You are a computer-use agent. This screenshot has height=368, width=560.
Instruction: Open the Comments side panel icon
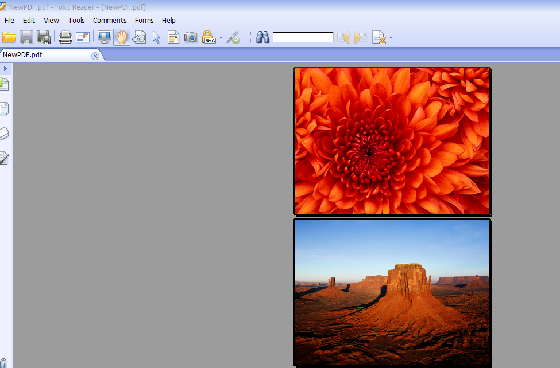click(4, 158)
